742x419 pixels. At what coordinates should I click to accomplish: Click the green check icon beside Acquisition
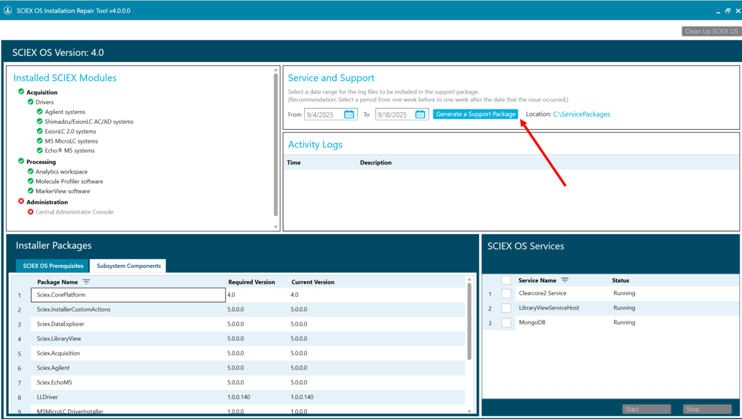[x=21, y=92]
